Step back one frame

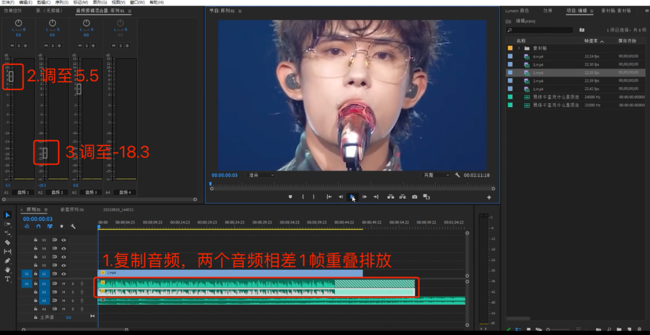tap(341, 197)
